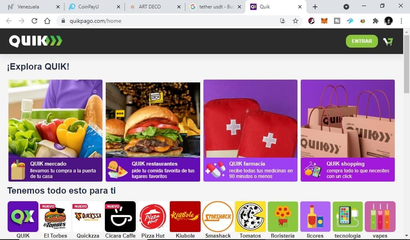Open the licores category icon
Screen dimensions: 410x240
click(x=315, y=216)
